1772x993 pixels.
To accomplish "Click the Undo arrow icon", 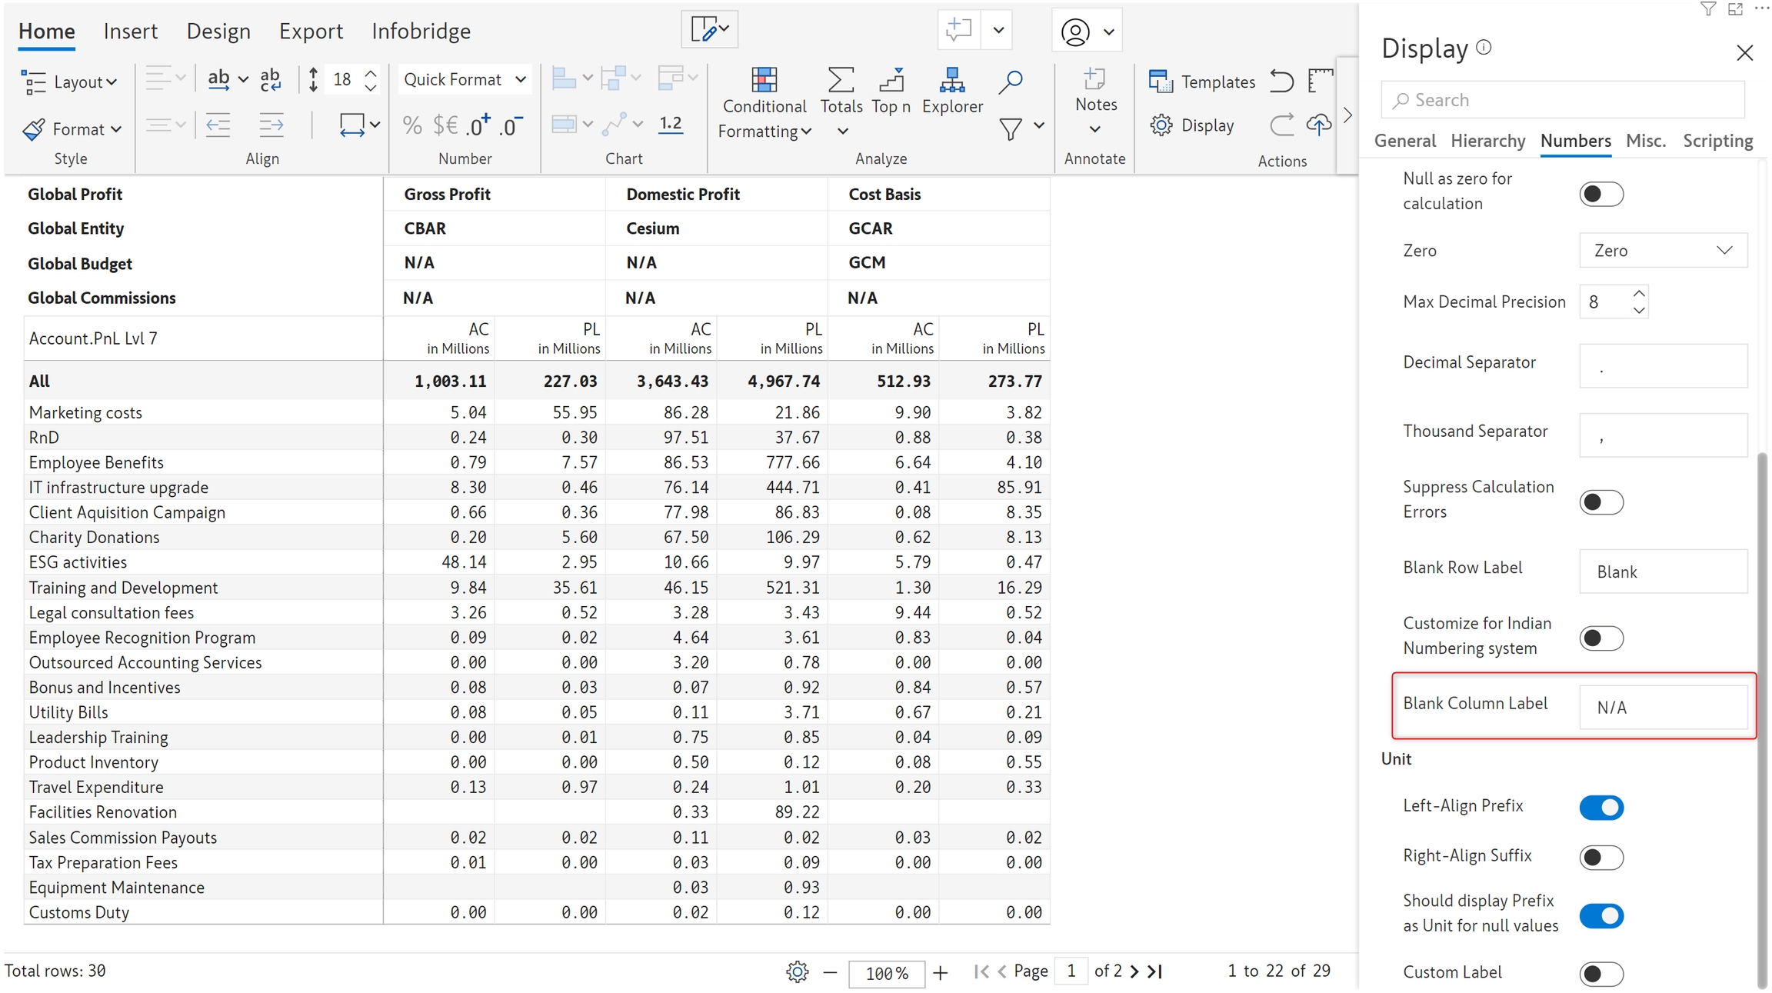I will click(1281, 81).
